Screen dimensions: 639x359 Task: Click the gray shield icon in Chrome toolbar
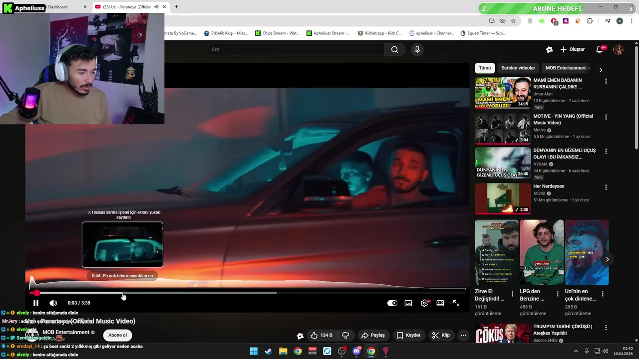coord(530,21)
